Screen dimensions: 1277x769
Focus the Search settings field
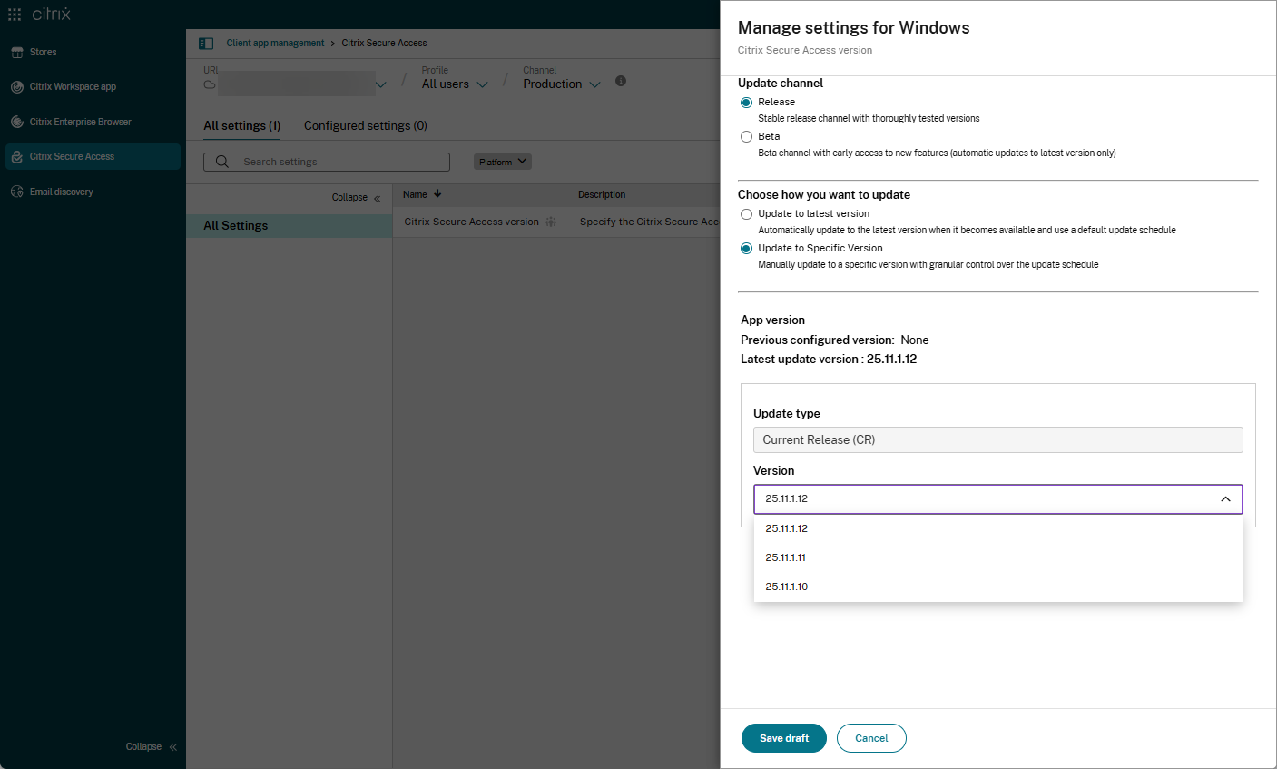[x=327, y=162]
